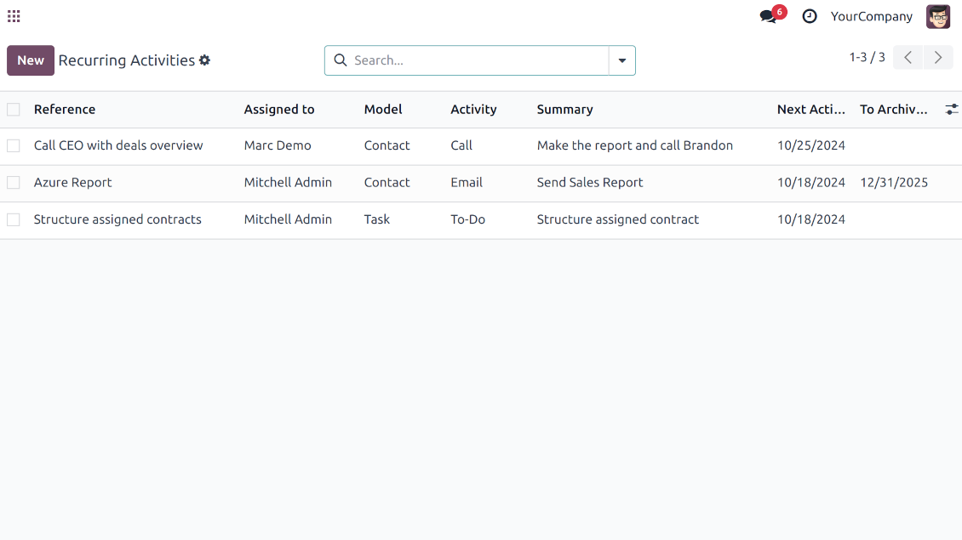
Task: Check the Call CEO with deals overview row
Action: click(x=14, y=146)
